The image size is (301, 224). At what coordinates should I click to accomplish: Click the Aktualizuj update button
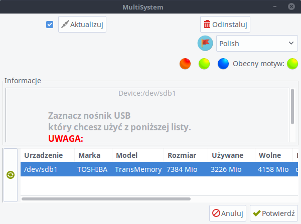(x=82, y=25)
